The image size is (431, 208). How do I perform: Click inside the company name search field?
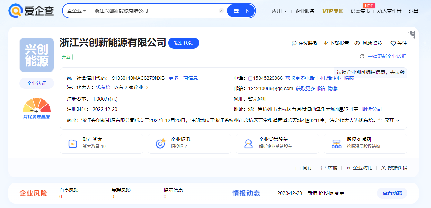tap(154, 11)
